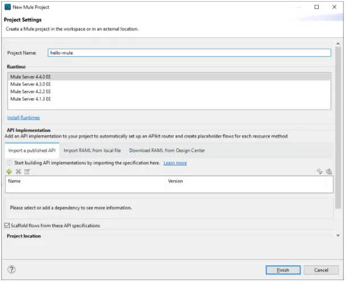Screen dimensions: 346x283
Task: Maximize the New Mule Project window
Action: pos(318,7)
